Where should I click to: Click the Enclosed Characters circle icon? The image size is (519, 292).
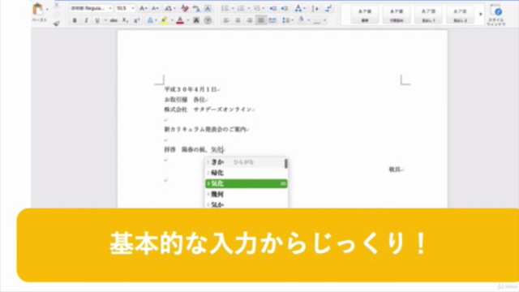point(208,20)
